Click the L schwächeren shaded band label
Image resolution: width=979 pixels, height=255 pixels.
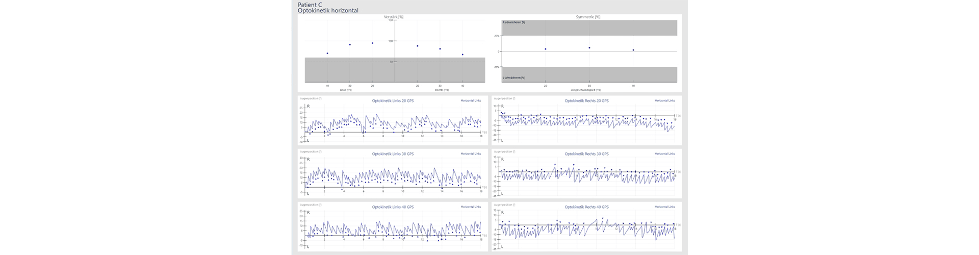pos(513,78)
